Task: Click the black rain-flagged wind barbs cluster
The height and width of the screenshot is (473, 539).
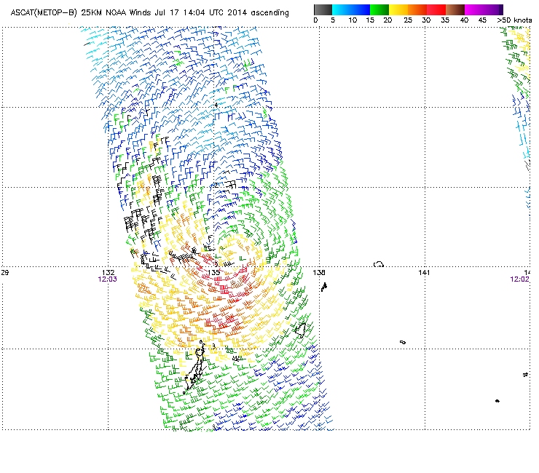Action: coord(138,222)
